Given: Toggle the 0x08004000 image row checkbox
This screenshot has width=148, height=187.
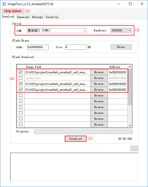Looking at the screenshot, I should point(21,84).
